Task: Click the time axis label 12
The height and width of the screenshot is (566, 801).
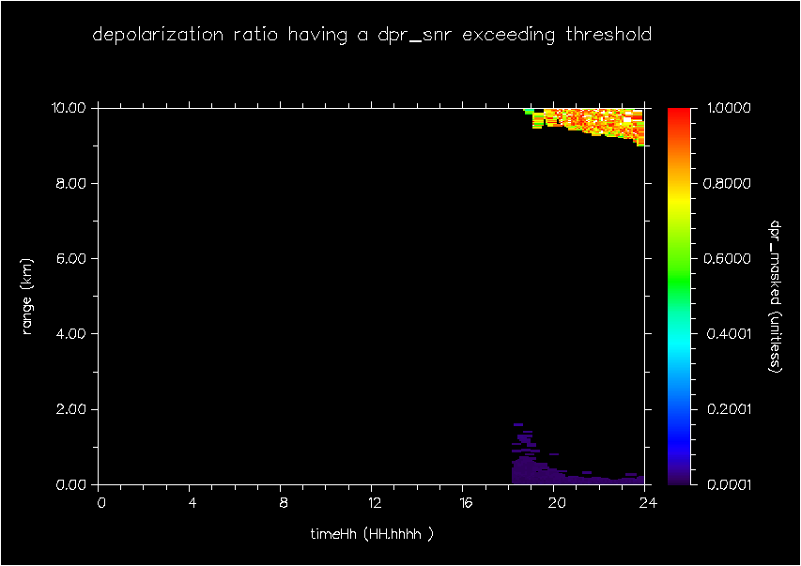Action: click(x=375, y=503)
